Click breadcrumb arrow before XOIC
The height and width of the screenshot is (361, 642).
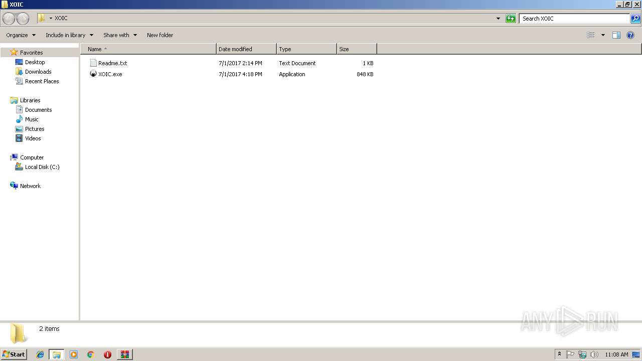pos(51,18)
